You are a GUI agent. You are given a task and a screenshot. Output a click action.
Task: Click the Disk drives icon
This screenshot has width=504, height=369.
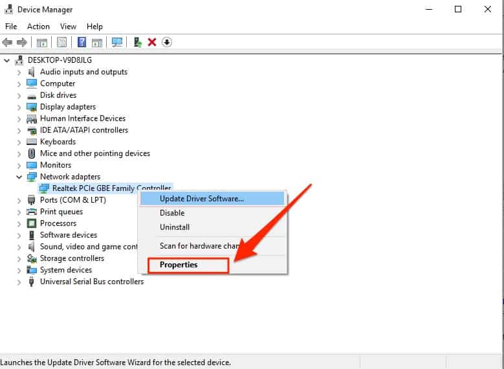point(32,96)
